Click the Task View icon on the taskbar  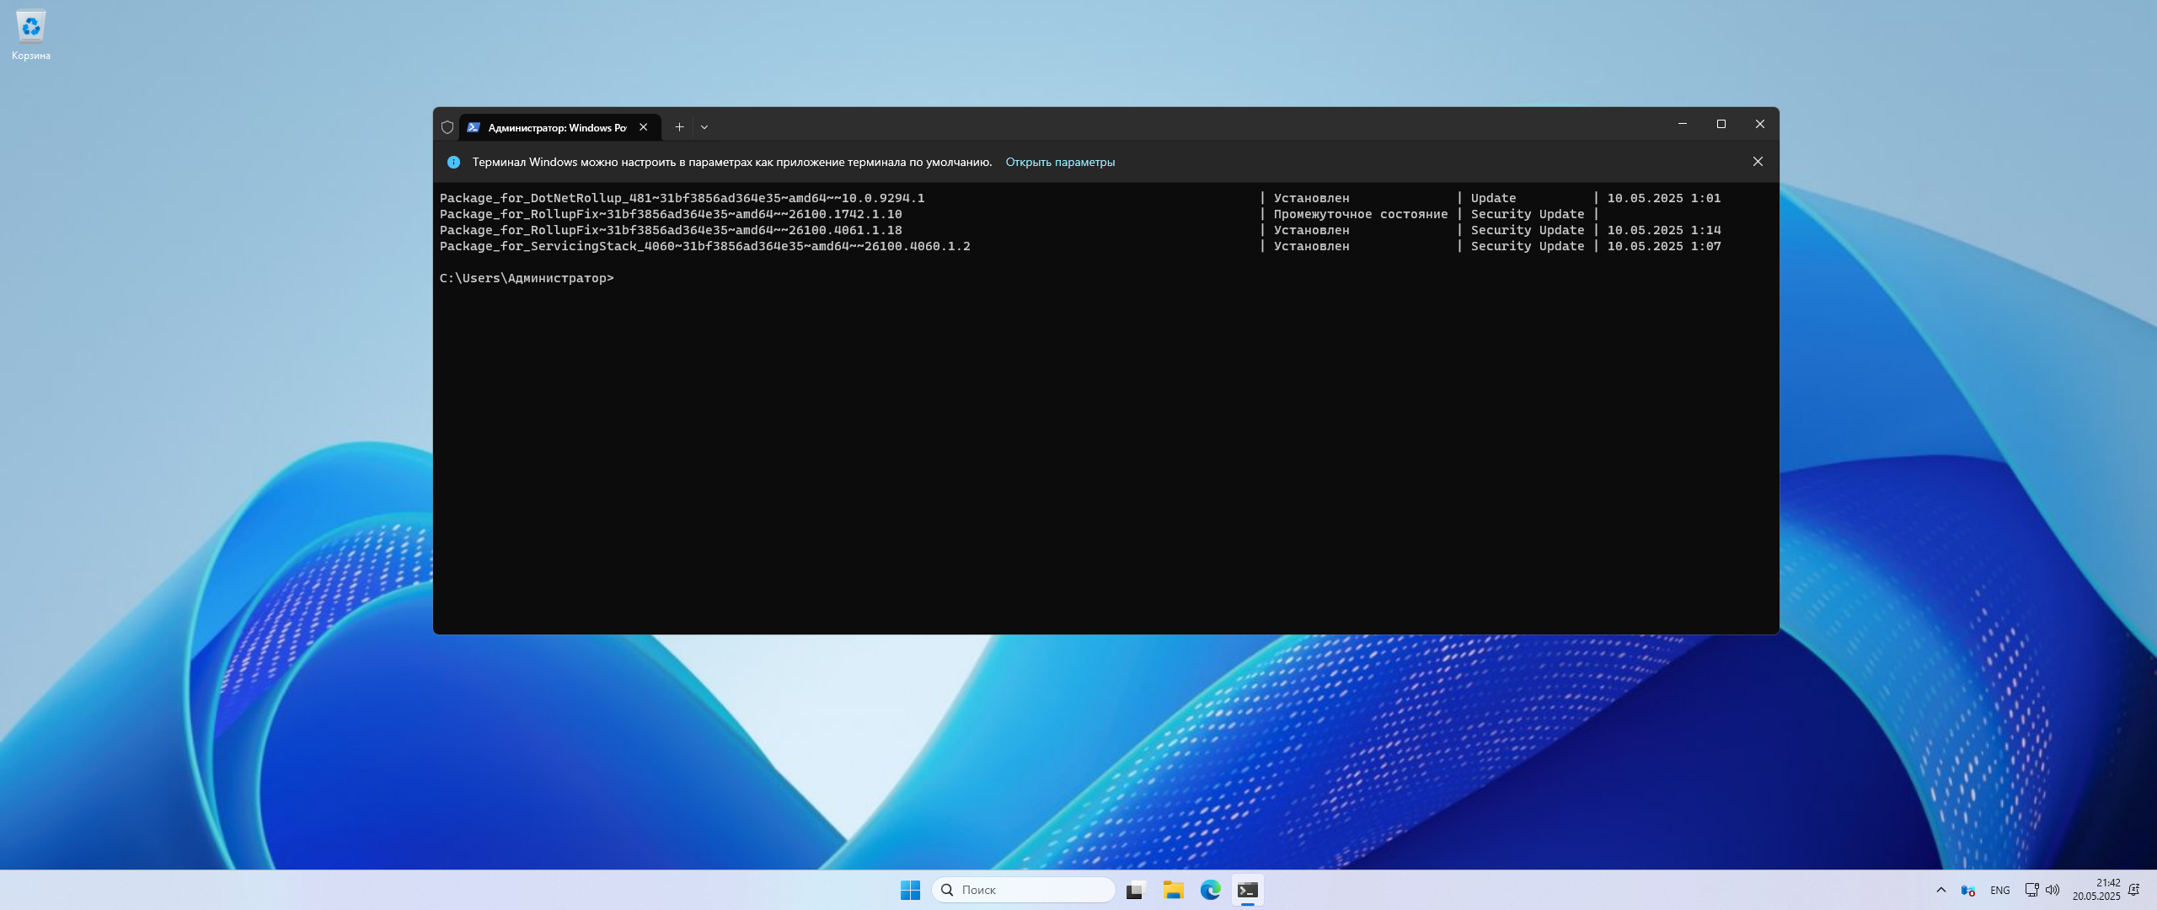click(1136, 890)
